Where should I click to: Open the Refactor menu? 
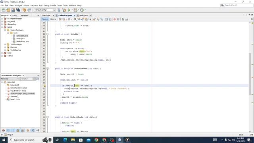tap(34, 6)
